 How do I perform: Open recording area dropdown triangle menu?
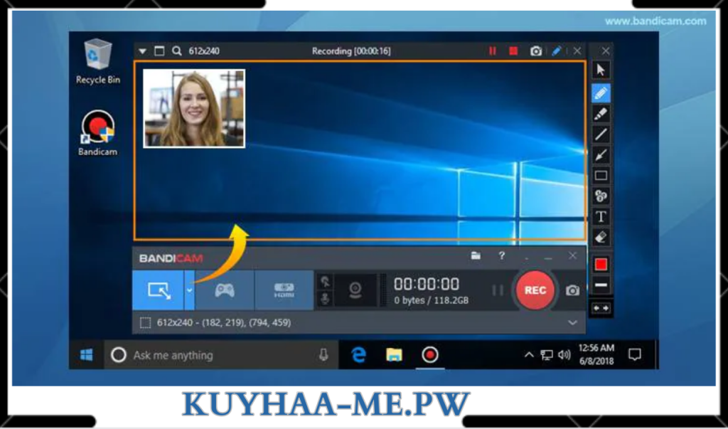(142, 51)
